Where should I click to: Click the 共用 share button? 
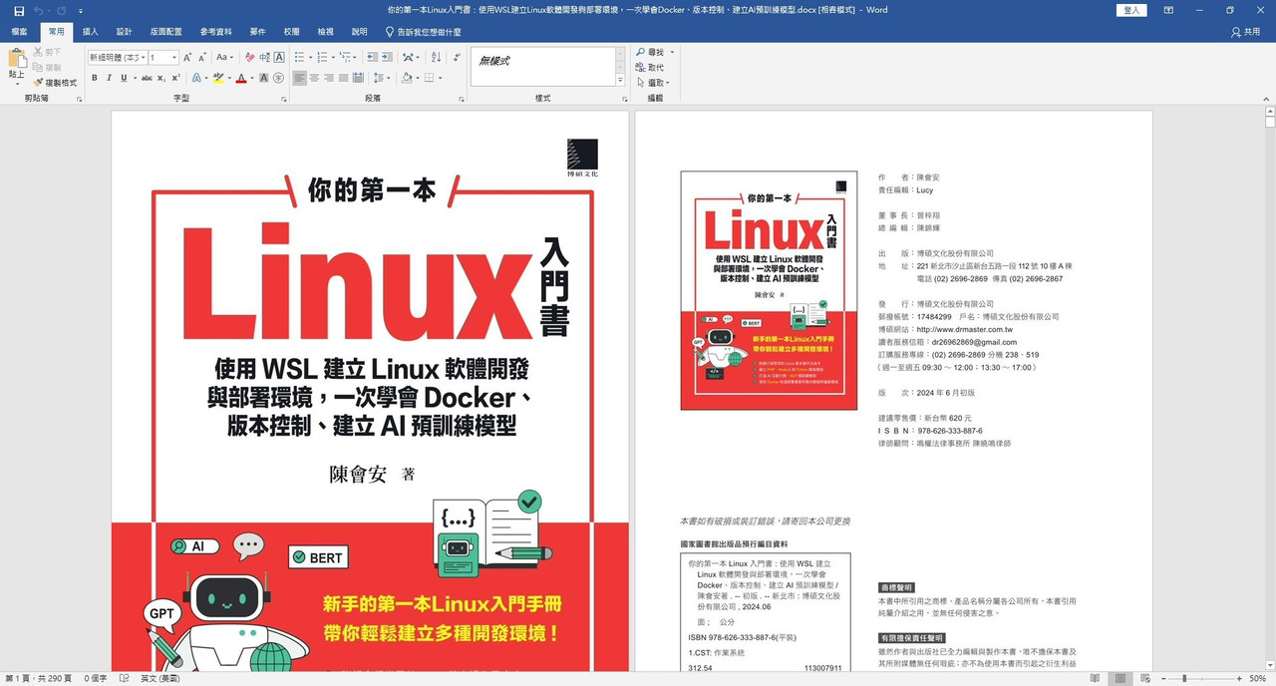(x=1245, y=32)
